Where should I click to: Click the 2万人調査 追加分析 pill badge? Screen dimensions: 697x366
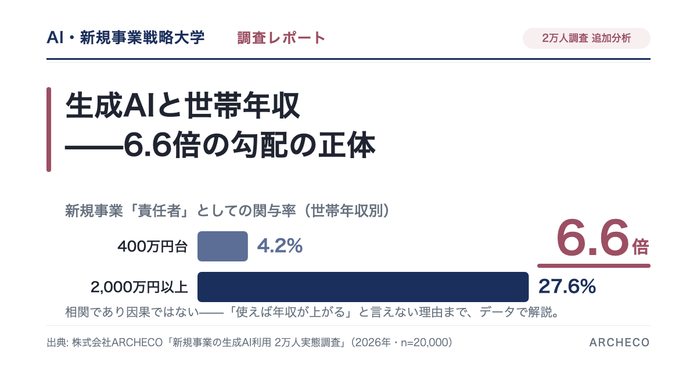pyautogui.click(x=587, y=38)
